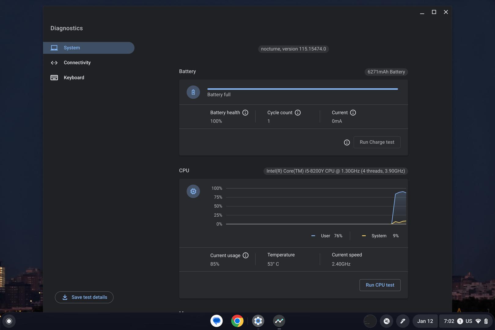Open the Jan 12 calendar date
495x330 pixels.
[x=425, y=321]
